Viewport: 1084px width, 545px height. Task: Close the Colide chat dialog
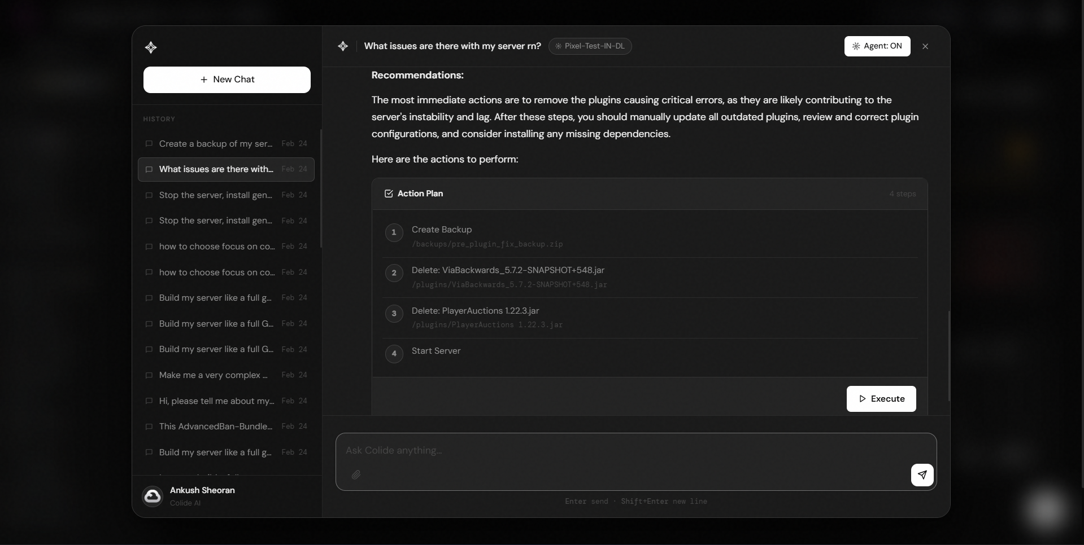(925, 46)
